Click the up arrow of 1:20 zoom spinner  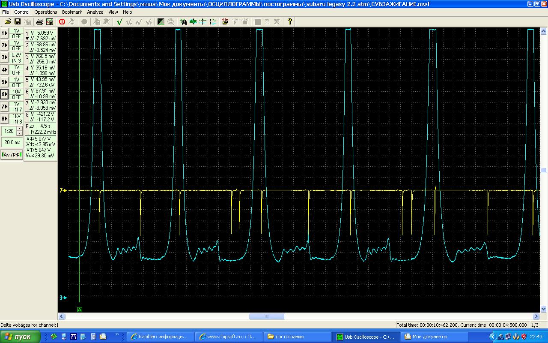[19, 129]
